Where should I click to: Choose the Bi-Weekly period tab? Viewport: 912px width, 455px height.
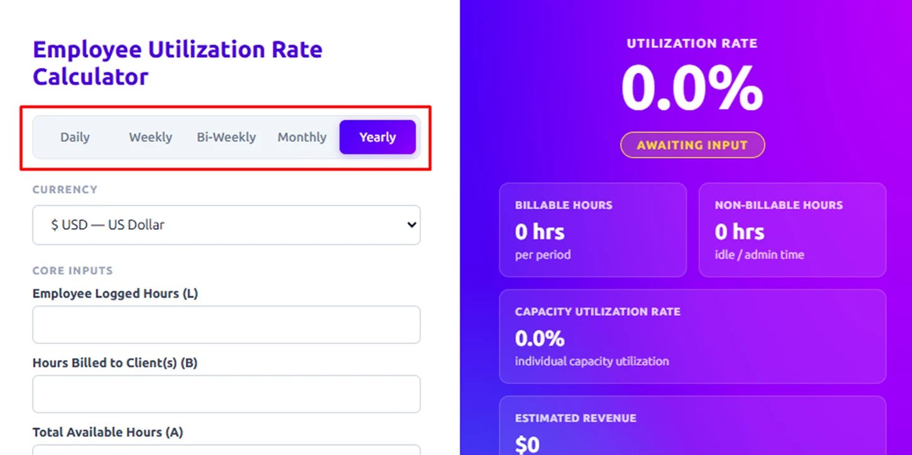226,137
